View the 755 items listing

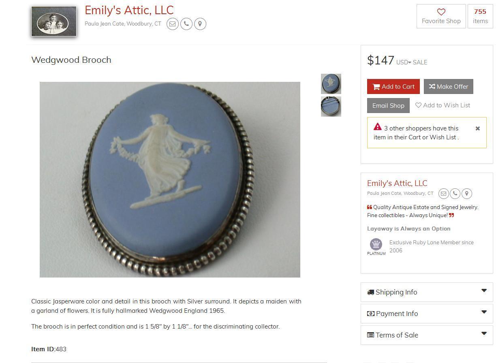point(480,16)
